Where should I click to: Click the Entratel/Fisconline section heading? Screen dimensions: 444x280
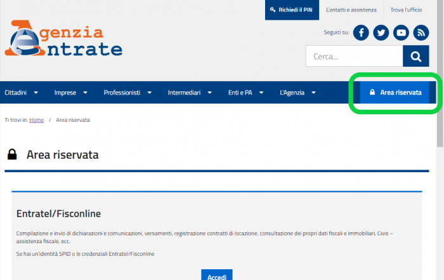click(x=58, y=214)
